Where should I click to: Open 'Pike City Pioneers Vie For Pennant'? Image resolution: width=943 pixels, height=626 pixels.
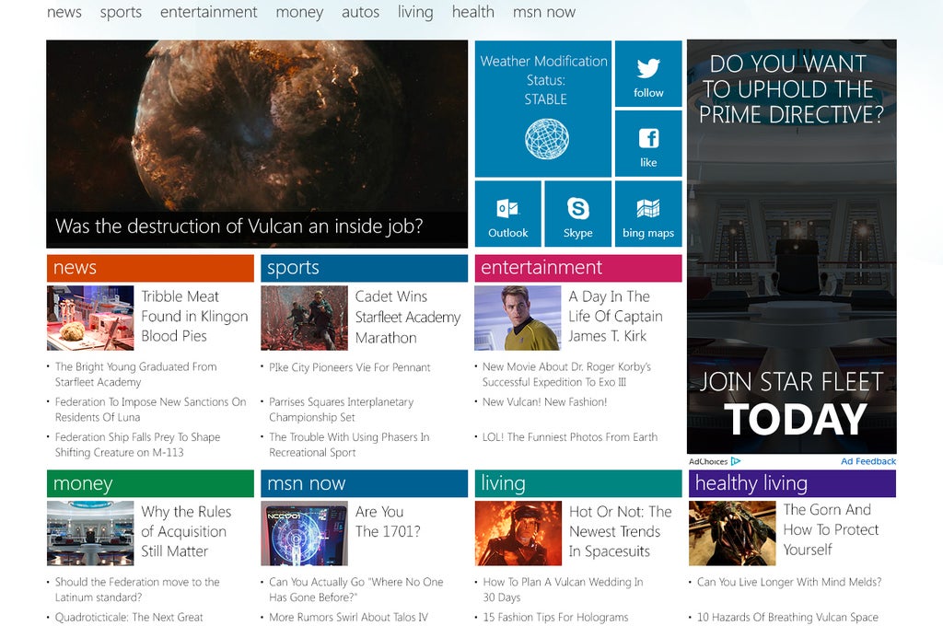[x=349, y=367]
